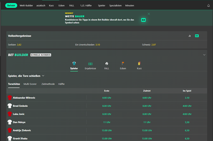Select the Spieler jersey icon
Screen dimensions: 213x141
tap(74, 63)
